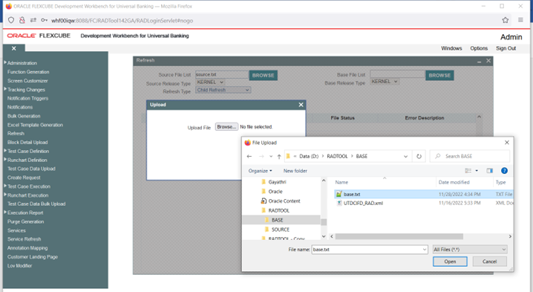Click Browse... in the Upload dialog

tap(226, 126)
